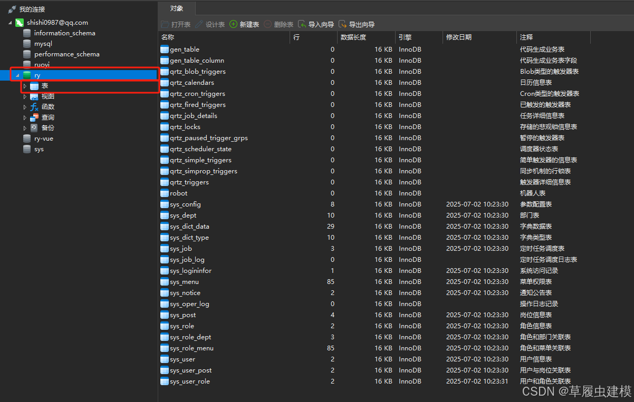Expand the 查询 tree node arrow
Image resolution: width=634 pixels, height=402 pixels.
pyautogui.click(x=25, y=117)
